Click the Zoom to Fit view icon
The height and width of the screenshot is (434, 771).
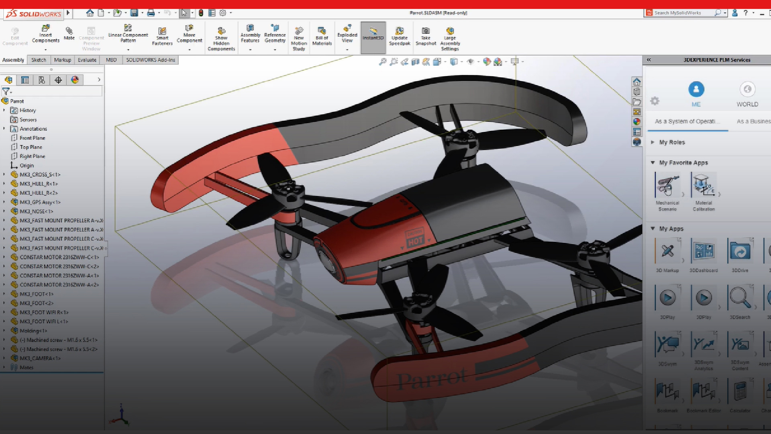pos(382,61)
